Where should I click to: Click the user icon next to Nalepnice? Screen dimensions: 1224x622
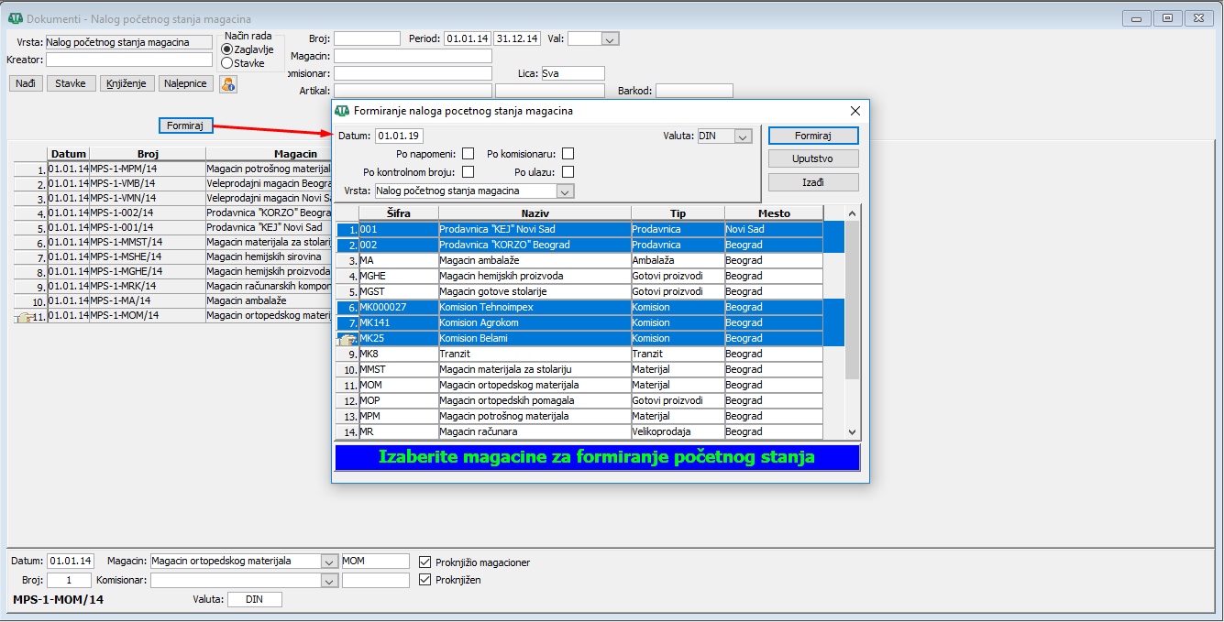[x=227, y=84]
